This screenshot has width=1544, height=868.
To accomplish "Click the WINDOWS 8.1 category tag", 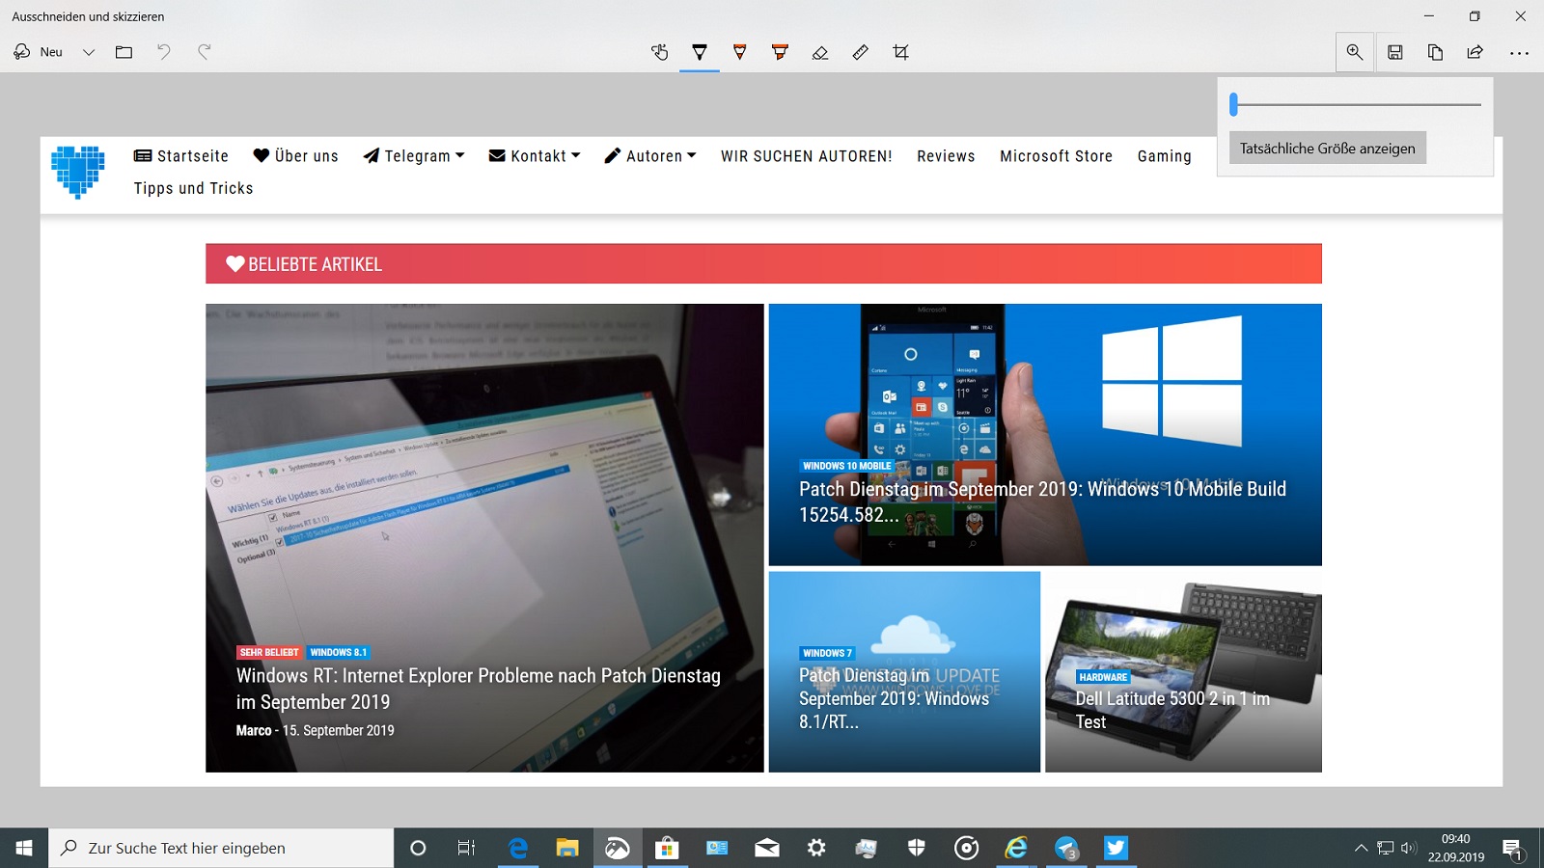I will click(x=339, y=652).
